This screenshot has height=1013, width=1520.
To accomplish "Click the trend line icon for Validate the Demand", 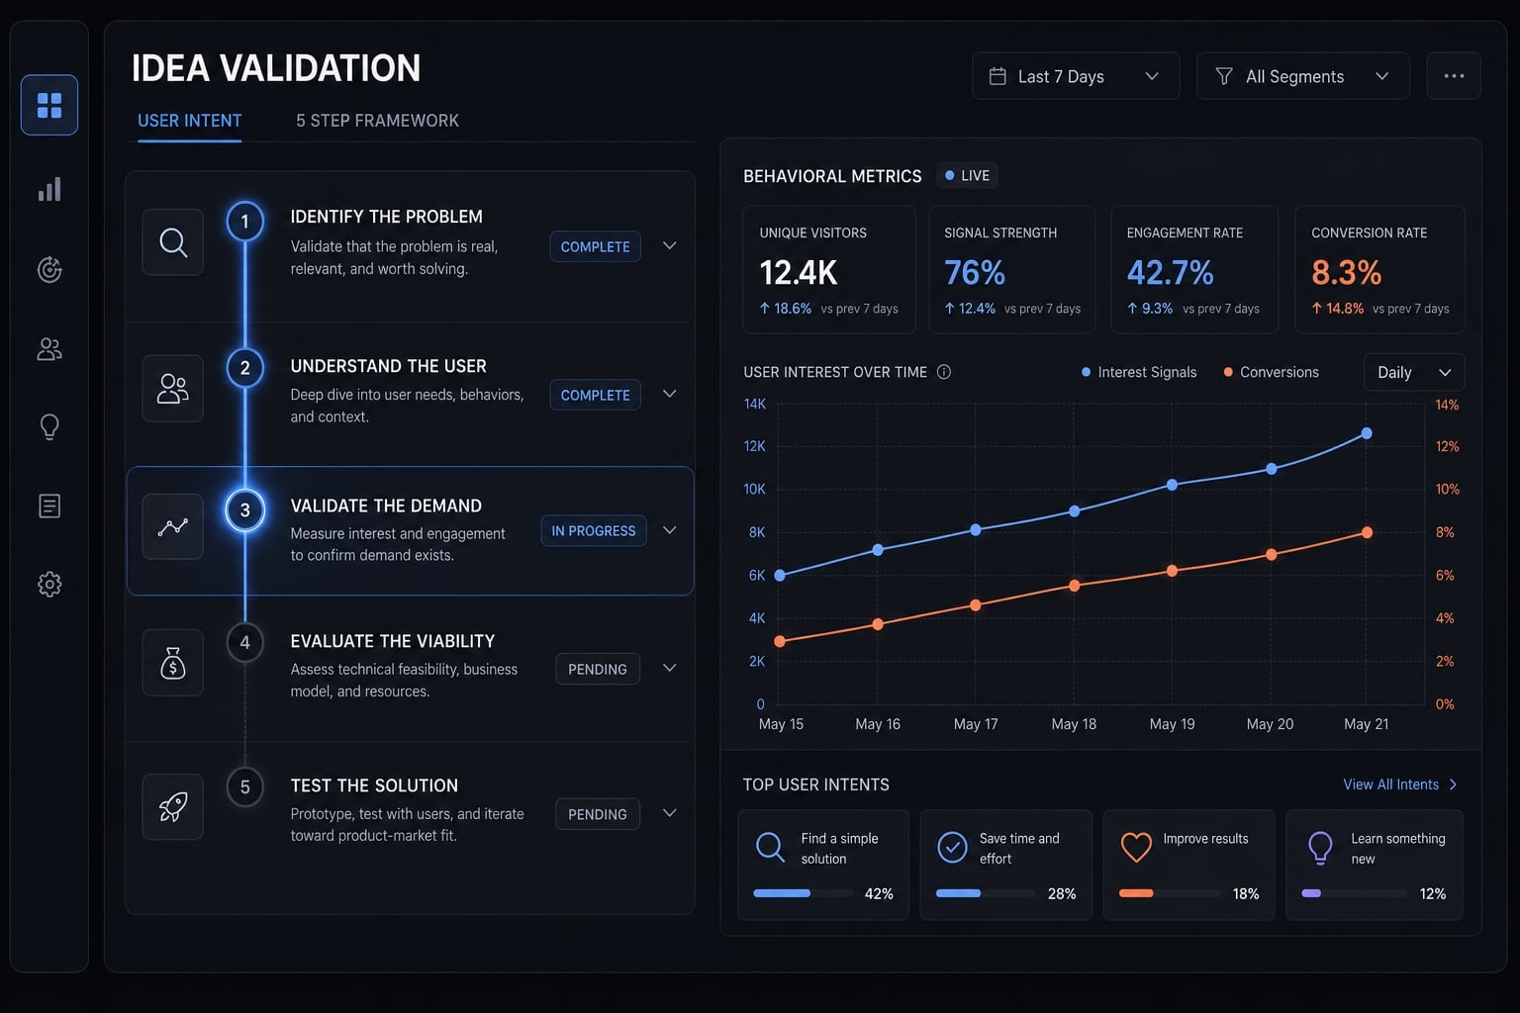I will point(173,526).
